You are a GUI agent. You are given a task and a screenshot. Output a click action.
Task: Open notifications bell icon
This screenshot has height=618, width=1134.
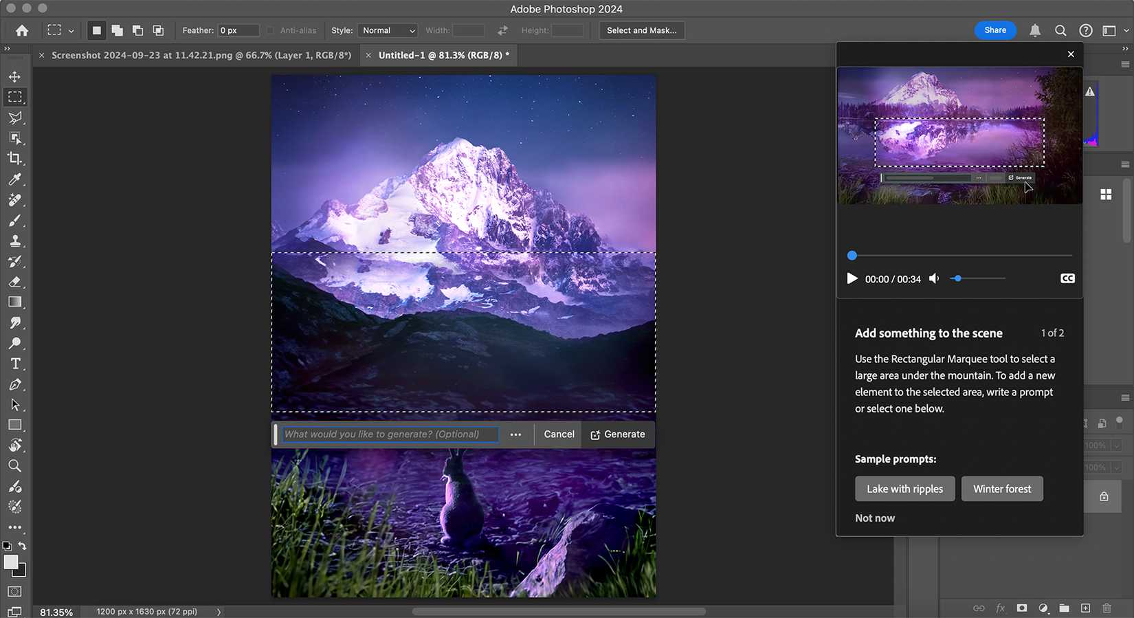1034,30
